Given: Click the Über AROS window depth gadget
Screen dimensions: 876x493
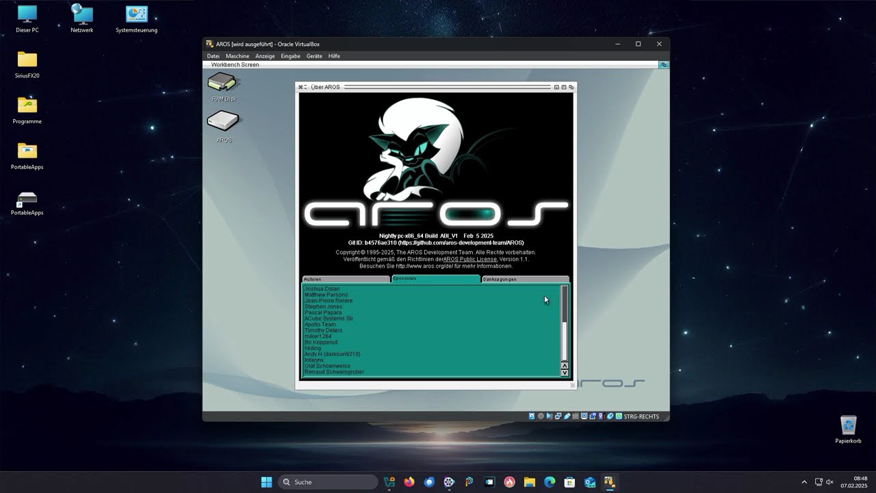Looking at the screenshot, I should click(571, 87).
